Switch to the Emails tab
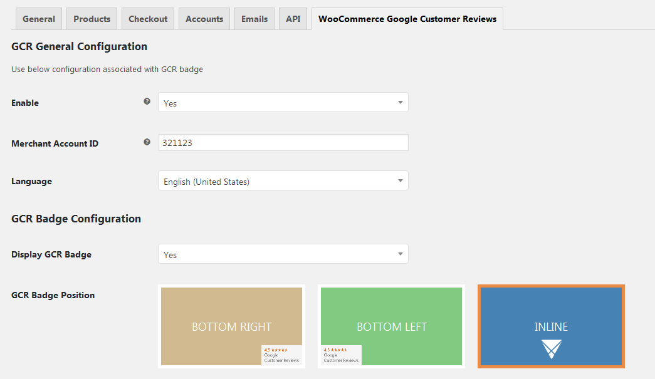The height and width of the screenshot is (379, 655). point(254,19)
